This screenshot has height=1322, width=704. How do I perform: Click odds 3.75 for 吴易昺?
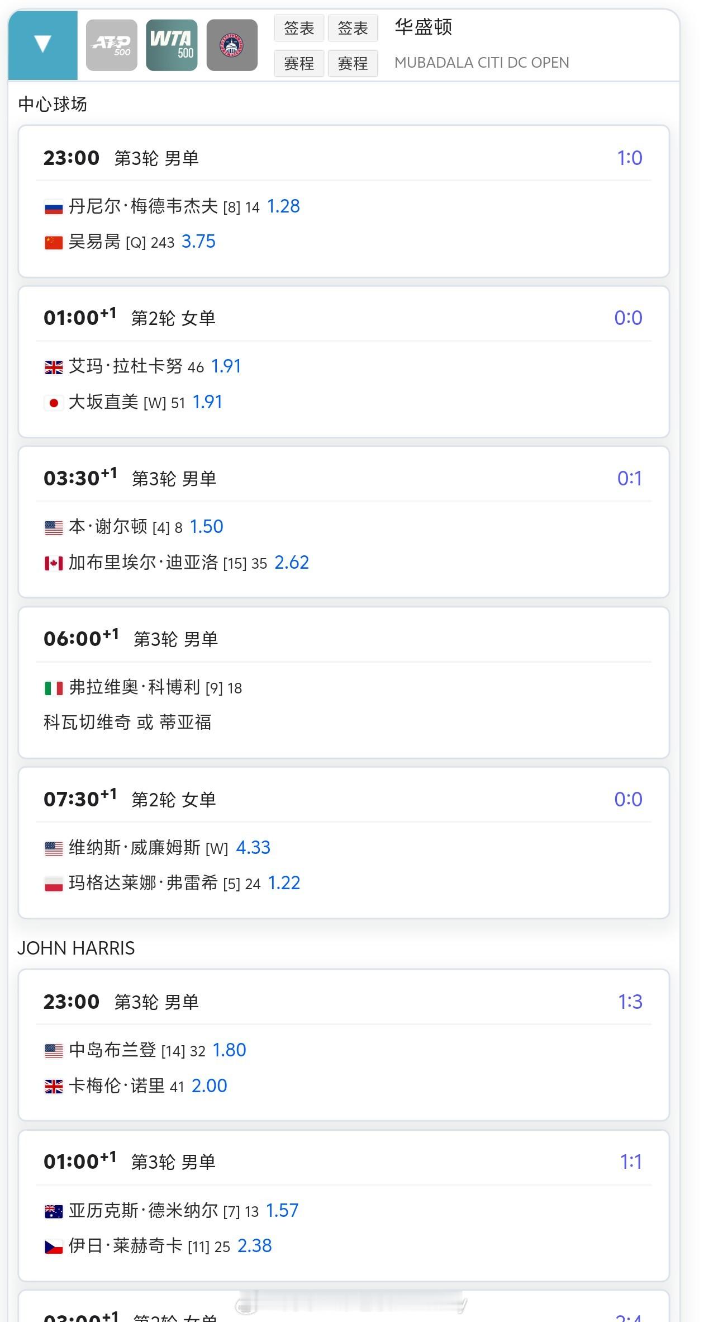198,242
